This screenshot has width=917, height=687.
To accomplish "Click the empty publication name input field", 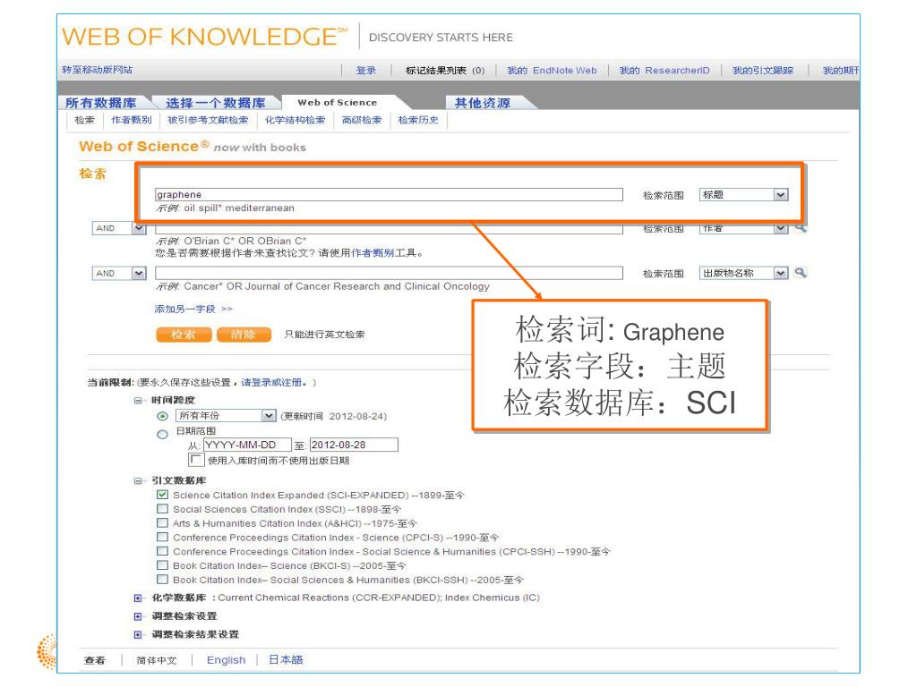I will click(389, 273).
